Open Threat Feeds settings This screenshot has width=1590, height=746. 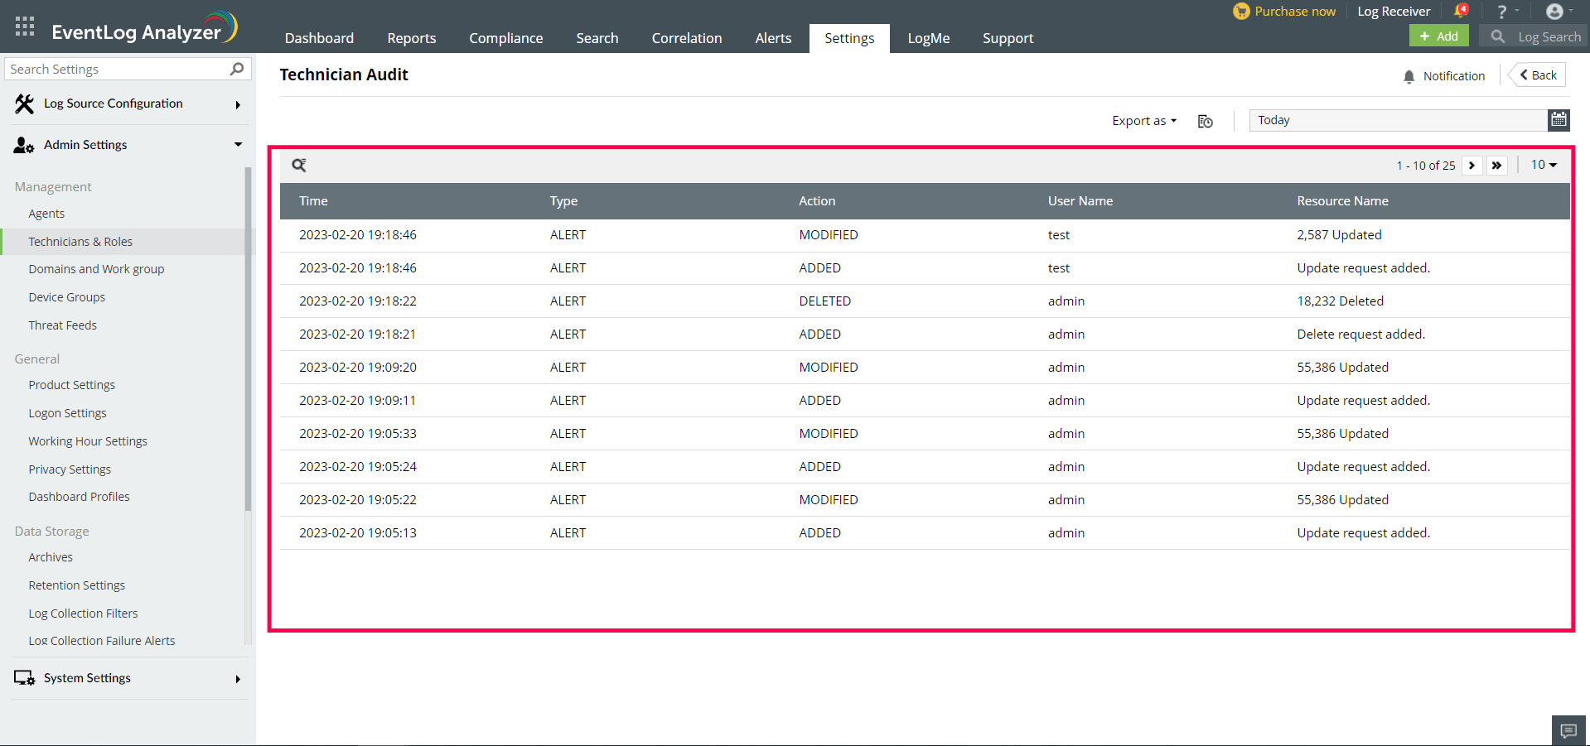(x=62, y=325)
